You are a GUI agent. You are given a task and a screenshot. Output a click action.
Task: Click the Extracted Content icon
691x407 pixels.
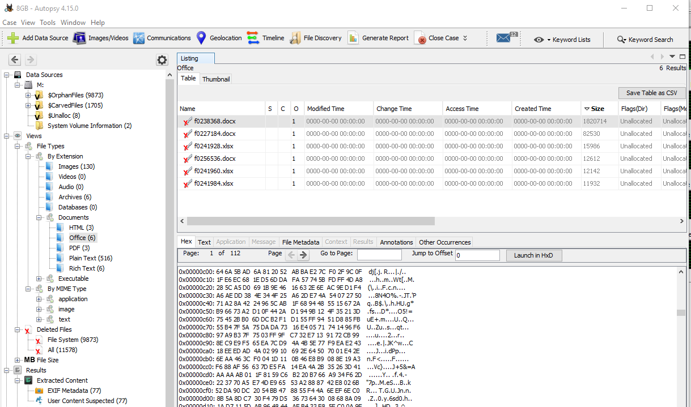28,380
